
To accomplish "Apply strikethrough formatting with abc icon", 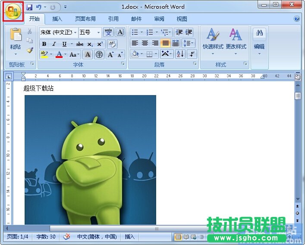I will (x=80, y=44).
